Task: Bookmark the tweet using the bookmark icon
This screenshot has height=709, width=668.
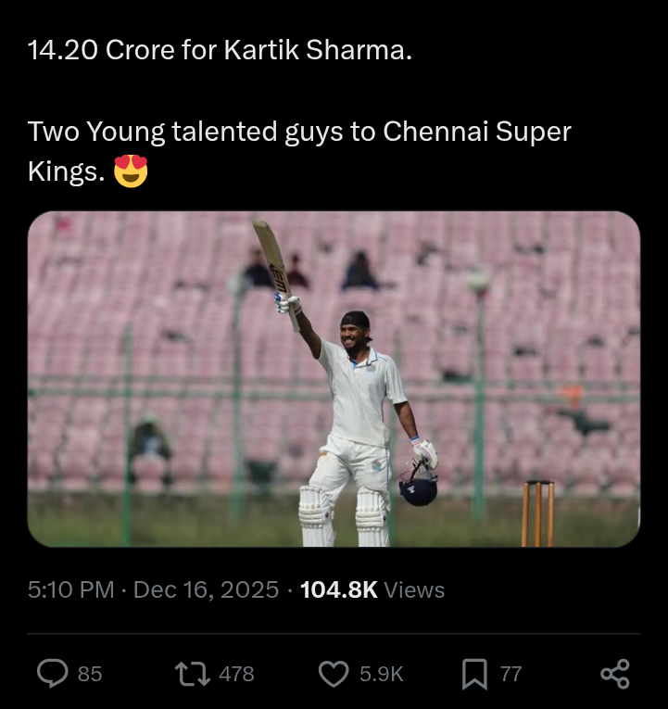Action: (473, 674)
